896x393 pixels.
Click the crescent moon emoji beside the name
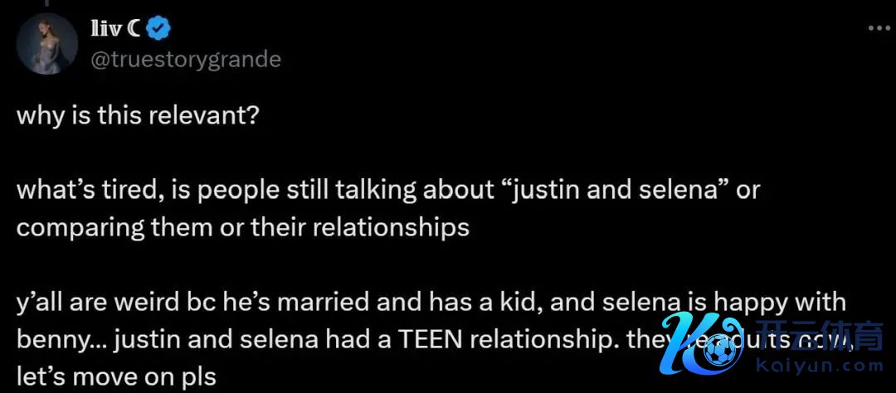point(135,30)
